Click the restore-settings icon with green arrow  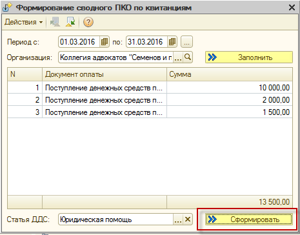pos(70,22)
